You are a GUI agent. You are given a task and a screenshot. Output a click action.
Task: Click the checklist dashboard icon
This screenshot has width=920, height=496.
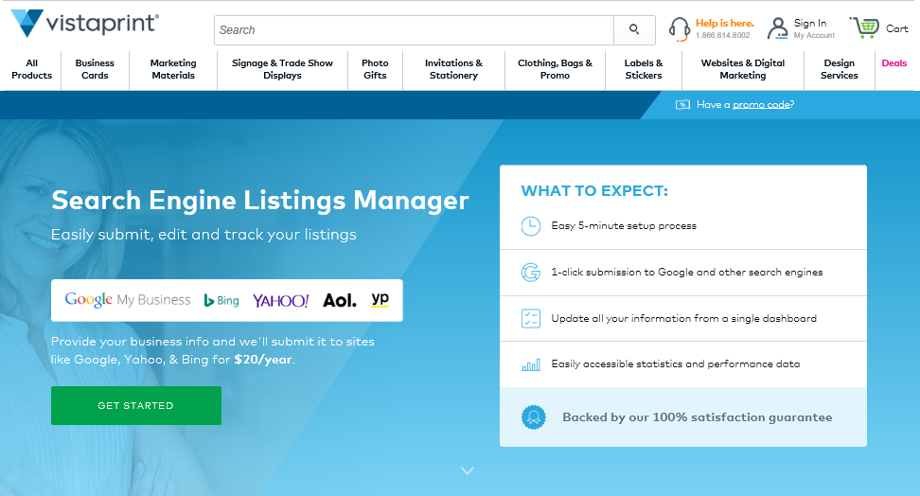531,318
